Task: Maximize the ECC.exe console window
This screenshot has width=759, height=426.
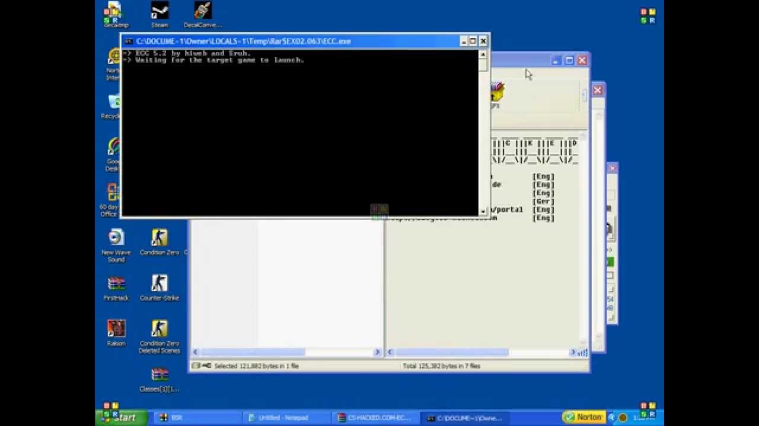Action: click(473, 41)
